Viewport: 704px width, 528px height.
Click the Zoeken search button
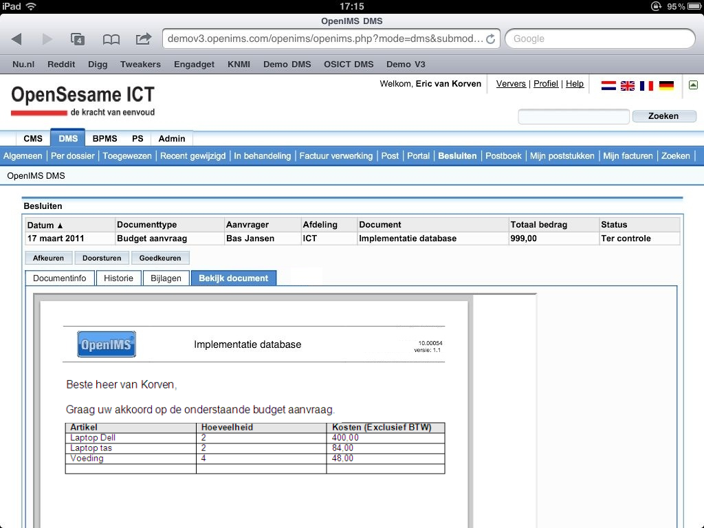coord(663,115)
